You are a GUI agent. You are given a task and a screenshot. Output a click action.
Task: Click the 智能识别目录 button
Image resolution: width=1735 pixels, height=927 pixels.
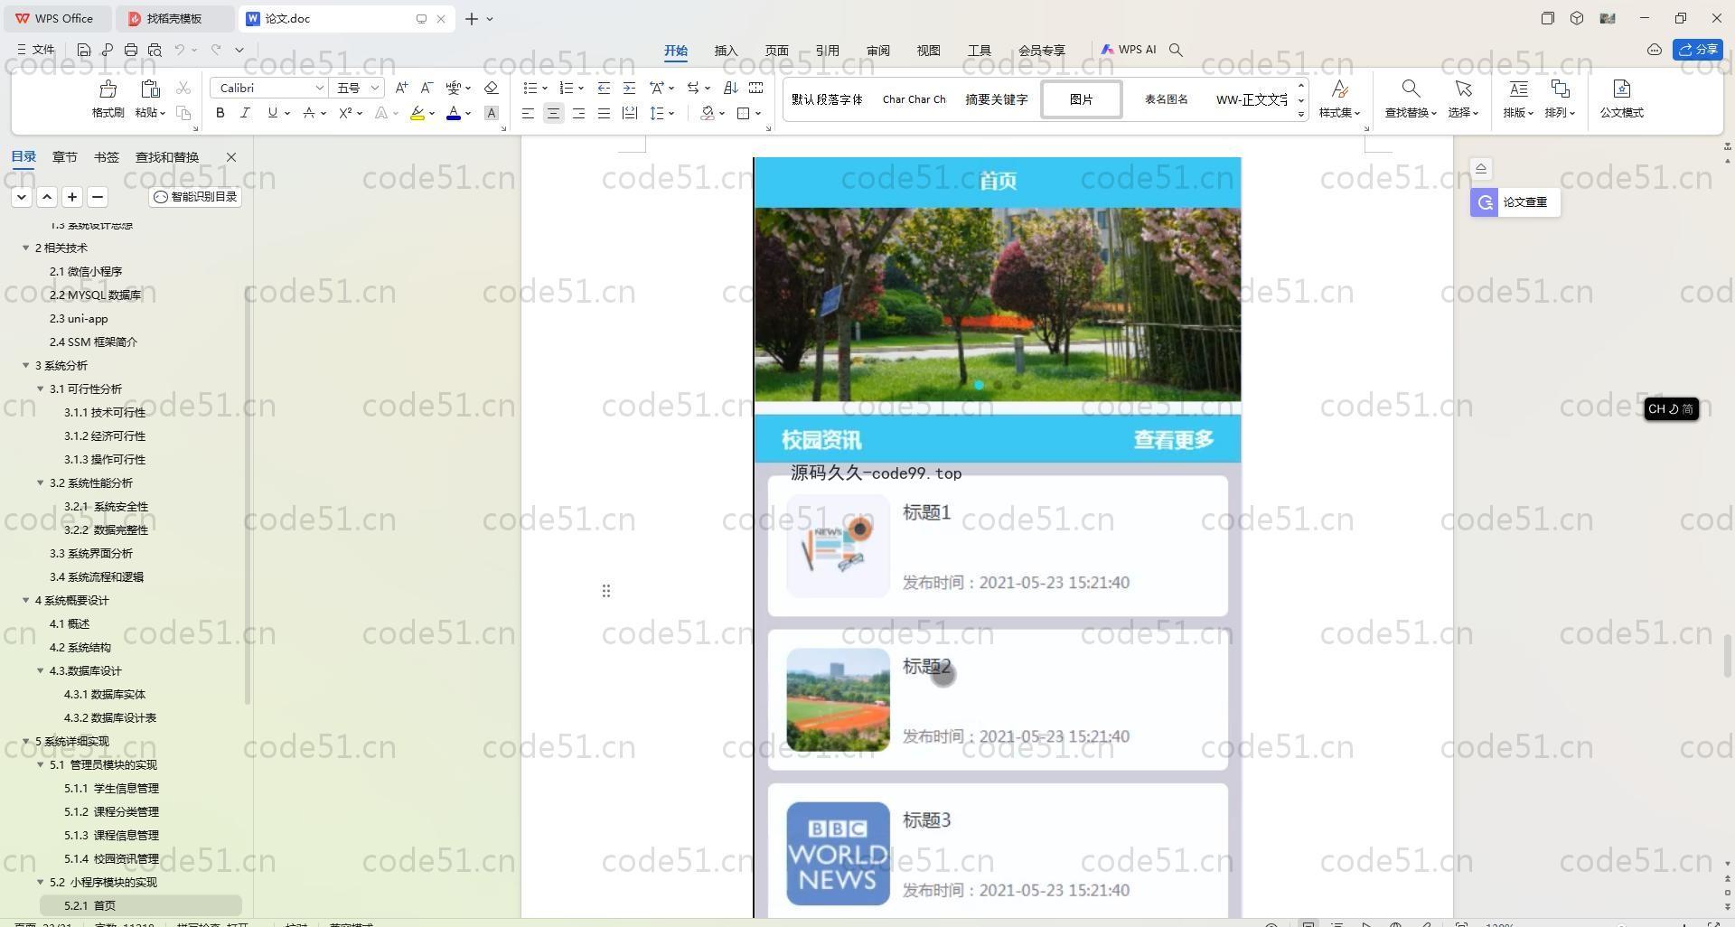[x=195, y=196]
